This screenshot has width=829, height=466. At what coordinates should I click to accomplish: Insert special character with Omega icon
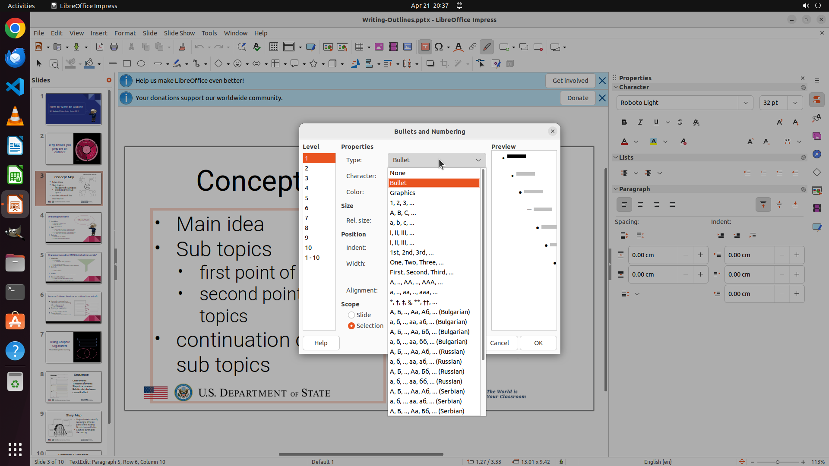point(439,47)
